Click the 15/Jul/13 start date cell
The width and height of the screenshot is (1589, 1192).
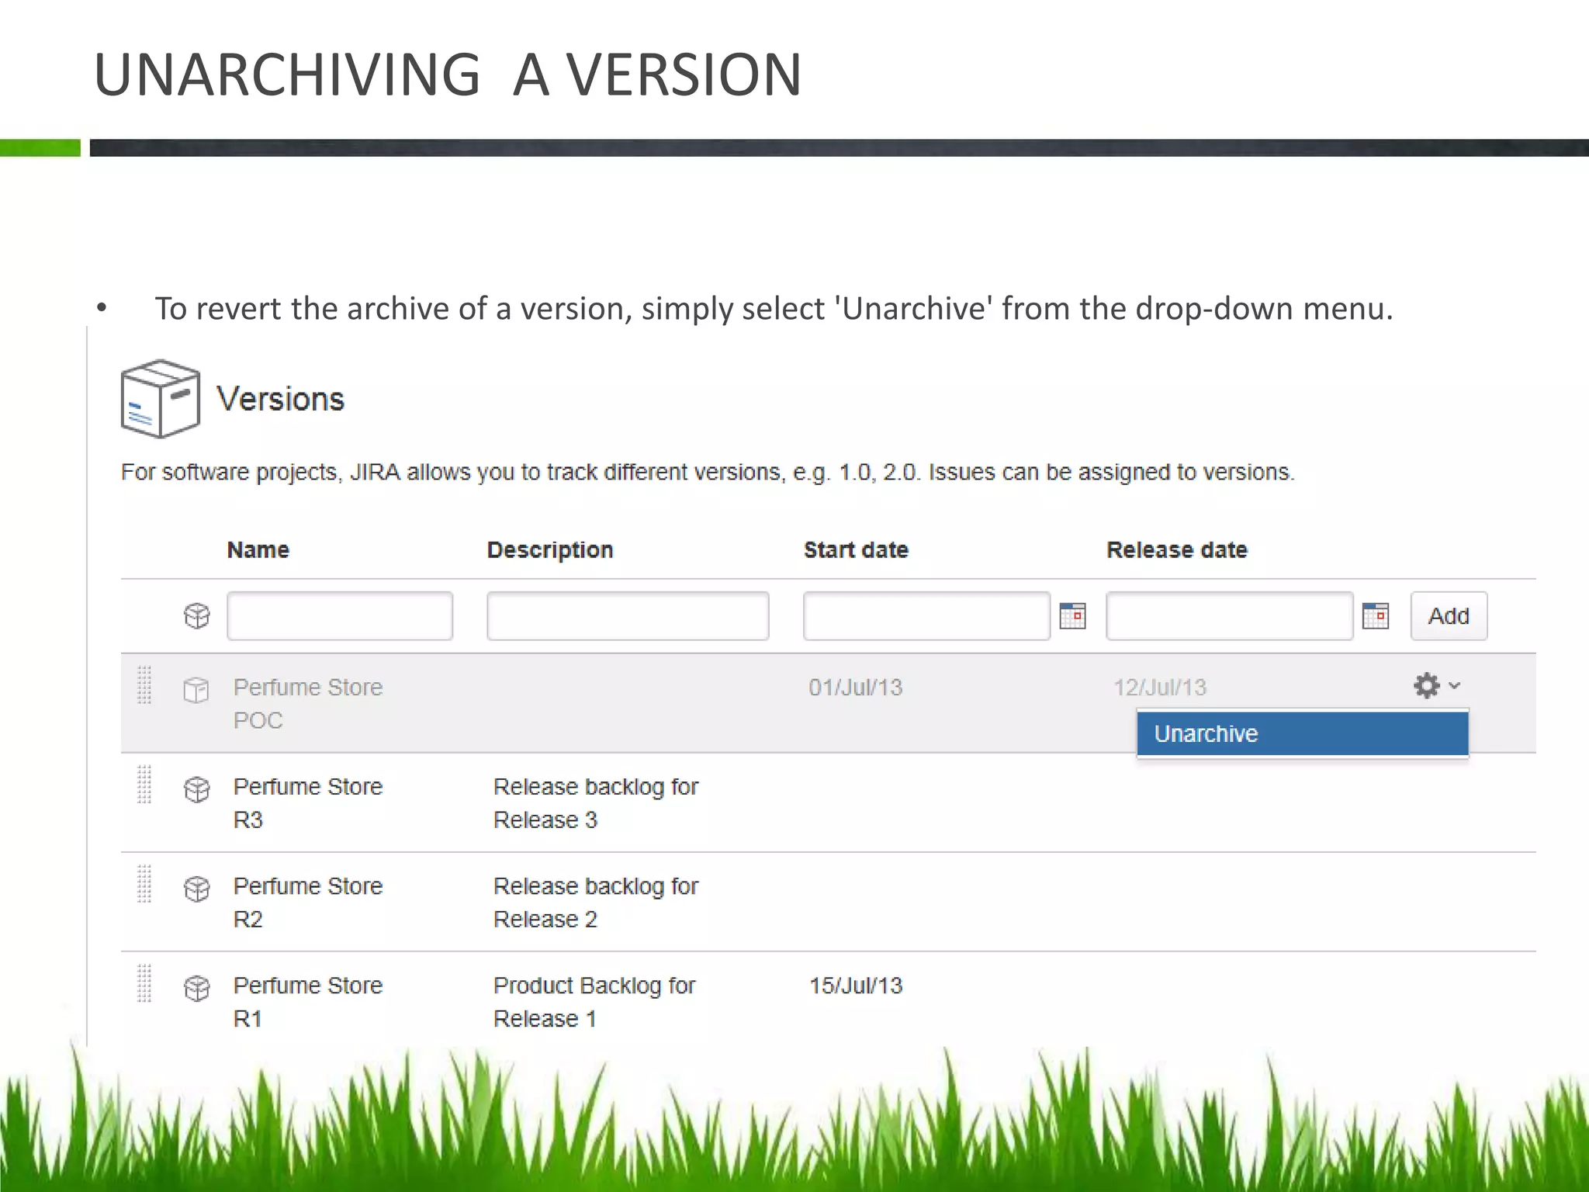click(856, 986)
